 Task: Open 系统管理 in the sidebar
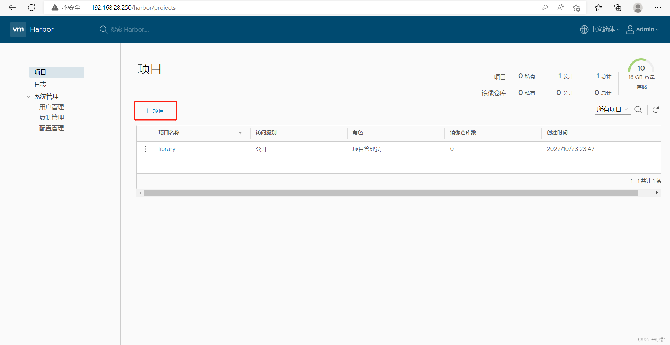pos(46,96)
